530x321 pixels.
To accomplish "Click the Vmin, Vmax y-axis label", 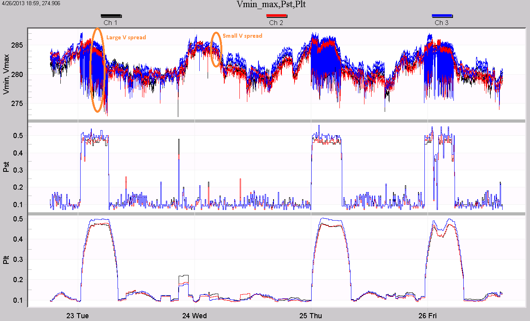I will tap(6, 75).
